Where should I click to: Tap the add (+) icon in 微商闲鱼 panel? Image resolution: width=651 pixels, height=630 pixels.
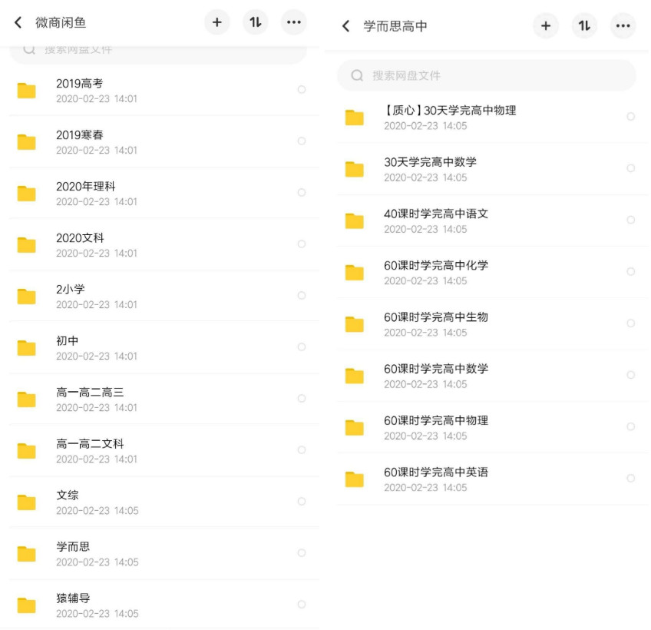[x=217, y=22]
